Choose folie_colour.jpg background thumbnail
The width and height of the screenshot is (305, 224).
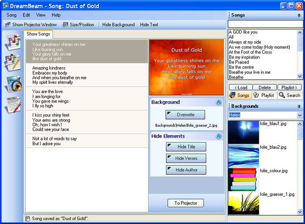(244, 180)
